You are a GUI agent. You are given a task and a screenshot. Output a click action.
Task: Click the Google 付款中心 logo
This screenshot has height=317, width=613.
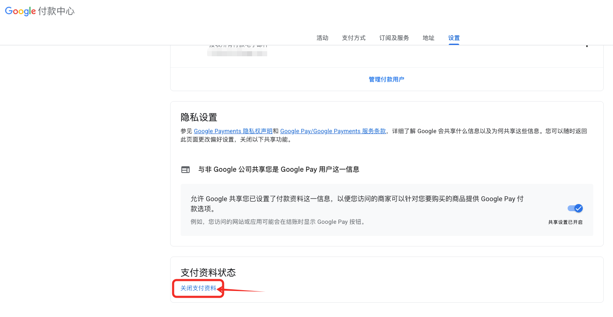click(40, 11)
